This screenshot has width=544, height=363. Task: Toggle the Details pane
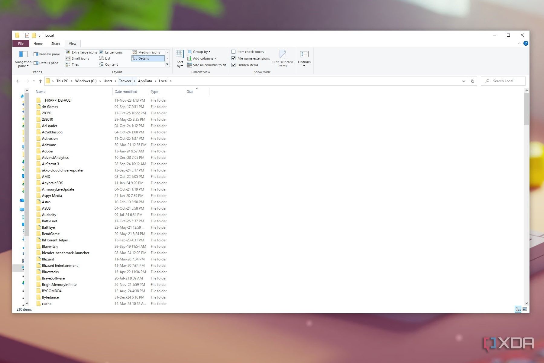coord(46,63)
